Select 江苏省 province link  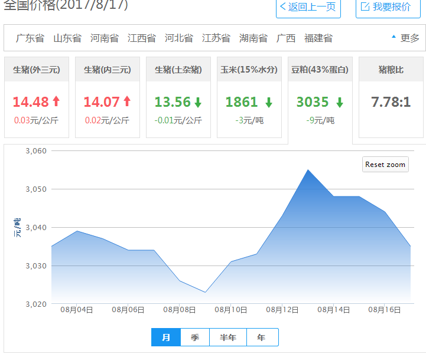[216, 38]
